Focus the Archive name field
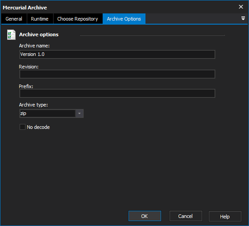Viewport: 249px width, 226px height. pyautogui.click(x=117, y=54)
